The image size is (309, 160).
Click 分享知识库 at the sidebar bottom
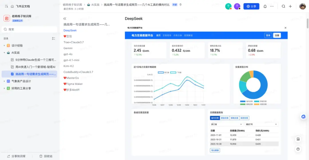click(x=16, y=156)
